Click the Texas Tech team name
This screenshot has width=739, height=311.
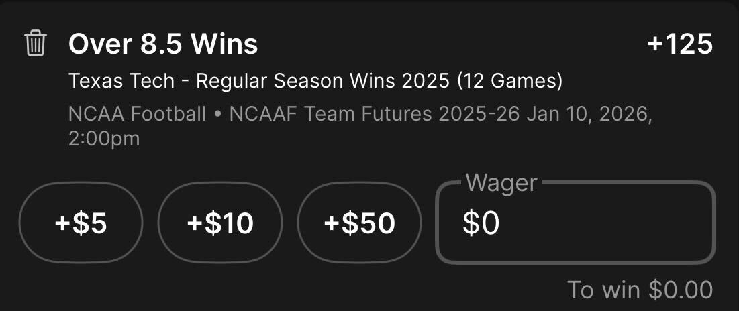coord(121,81)
